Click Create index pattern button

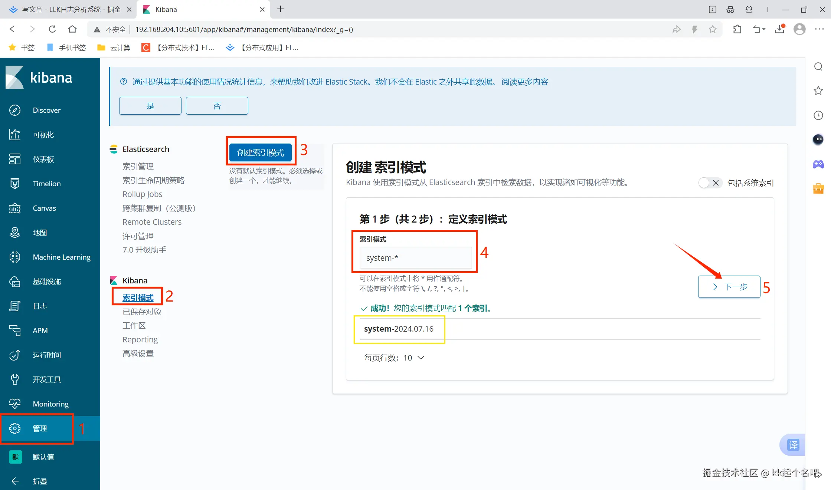pyautogui.click(x=261, y=152)
